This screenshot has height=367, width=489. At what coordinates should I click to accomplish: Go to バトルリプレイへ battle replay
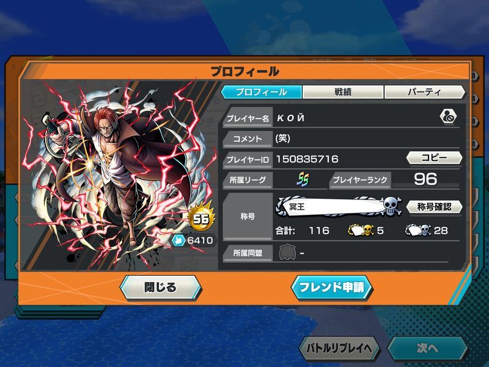tap(339, 348)
